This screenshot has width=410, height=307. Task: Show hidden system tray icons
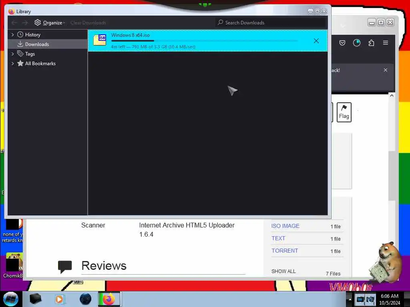point(350,299)
